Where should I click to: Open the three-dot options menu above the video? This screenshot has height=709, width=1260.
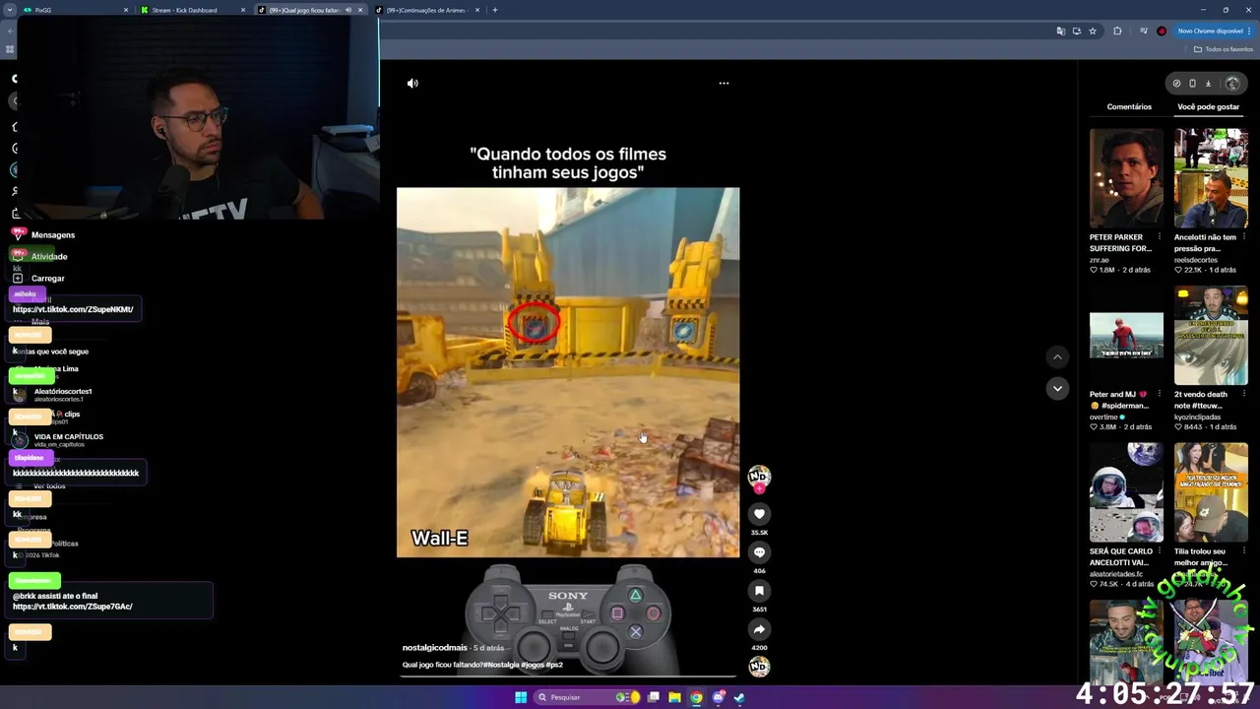724,84
